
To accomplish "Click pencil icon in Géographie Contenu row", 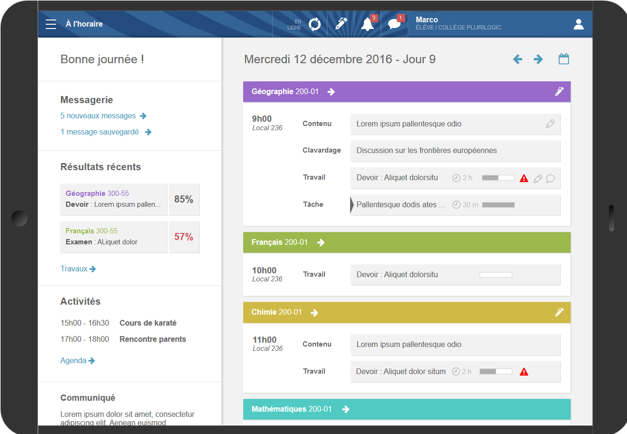I will (x=550, y=124).
